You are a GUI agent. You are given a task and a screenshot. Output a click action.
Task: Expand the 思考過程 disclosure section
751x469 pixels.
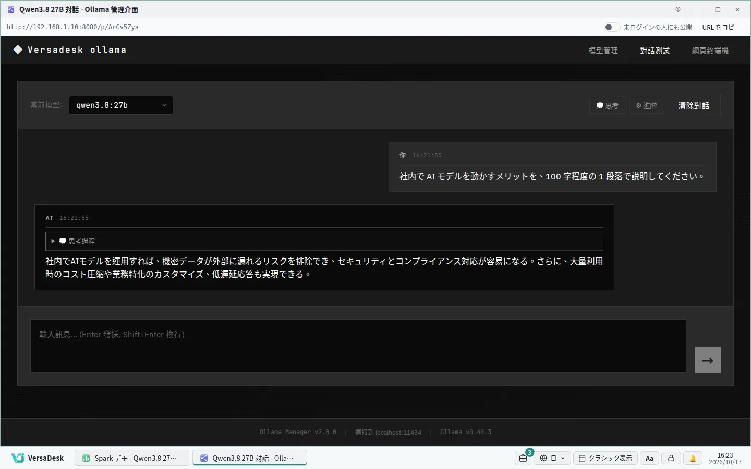coord(324,241)
